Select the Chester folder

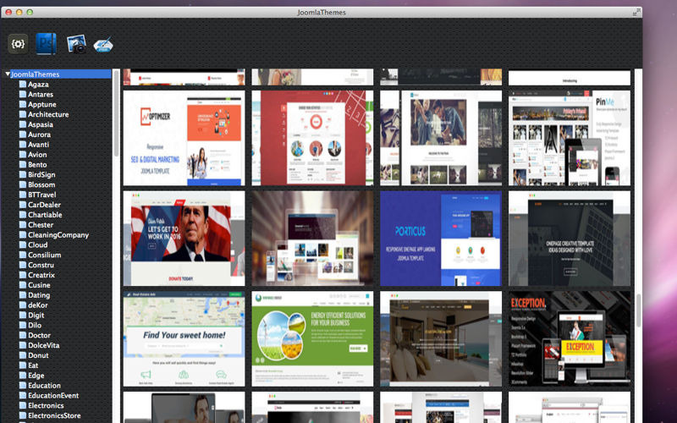click(x=41, y=224)
